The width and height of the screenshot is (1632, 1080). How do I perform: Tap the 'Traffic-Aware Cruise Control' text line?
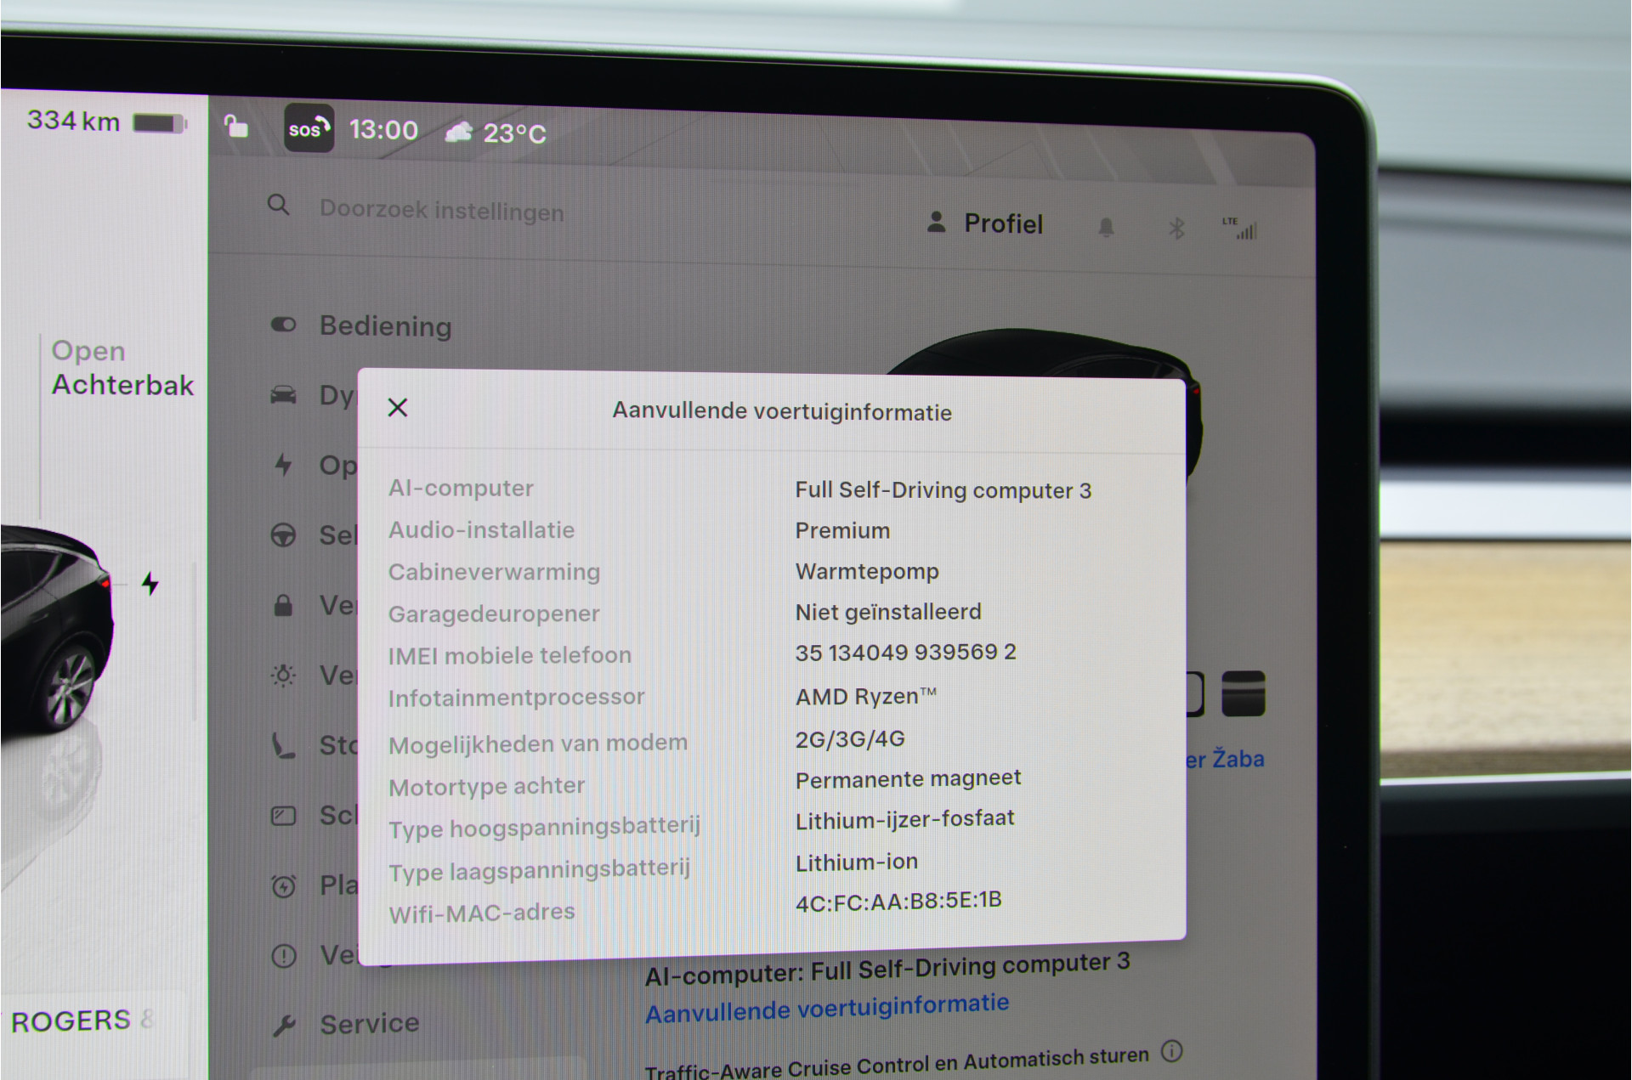tap(897, 1063)
